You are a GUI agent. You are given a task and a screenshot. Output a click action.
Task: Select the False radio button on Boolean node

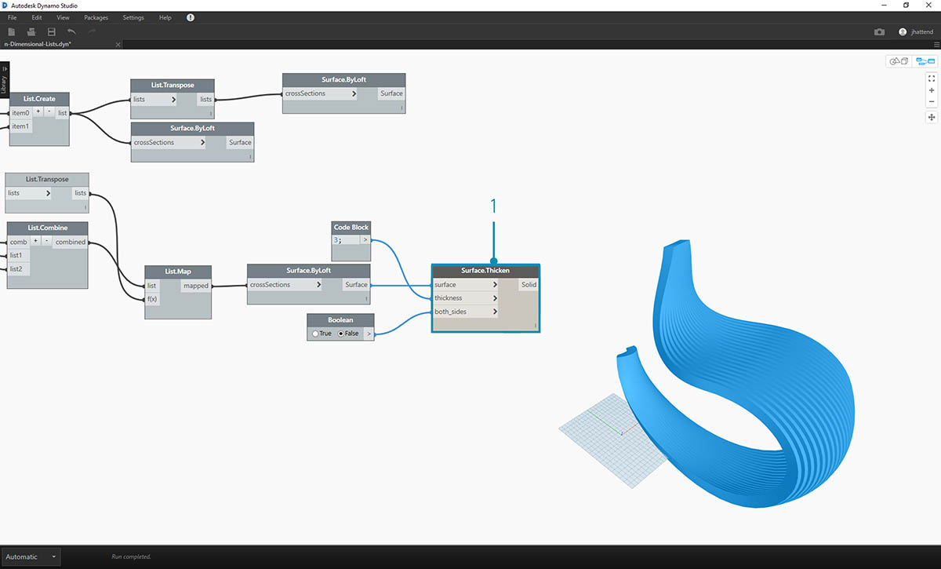point(342,334)
